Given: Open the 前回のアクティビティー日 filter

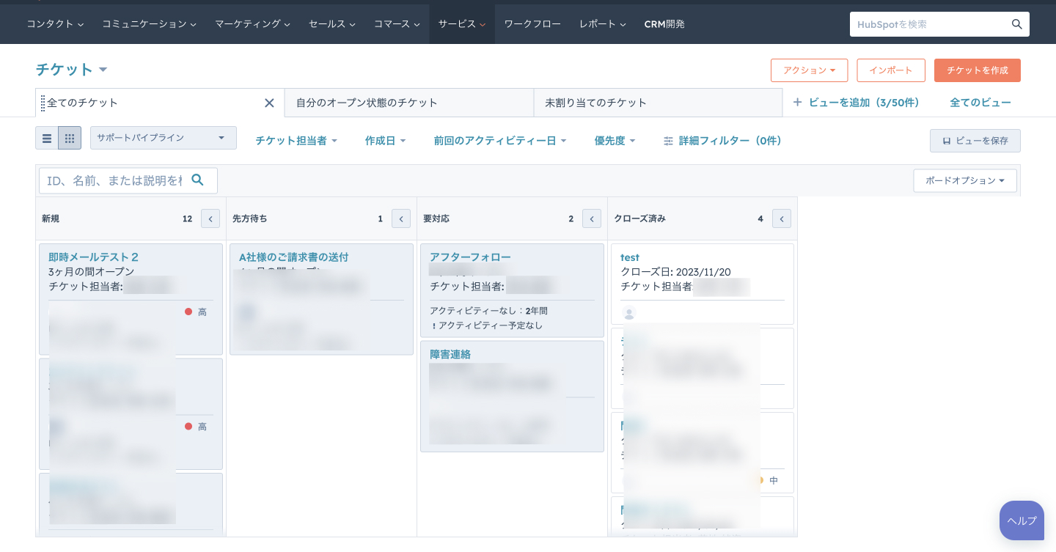Looking at the screenshot, I should pyautogui.click(x=500, y=141).
